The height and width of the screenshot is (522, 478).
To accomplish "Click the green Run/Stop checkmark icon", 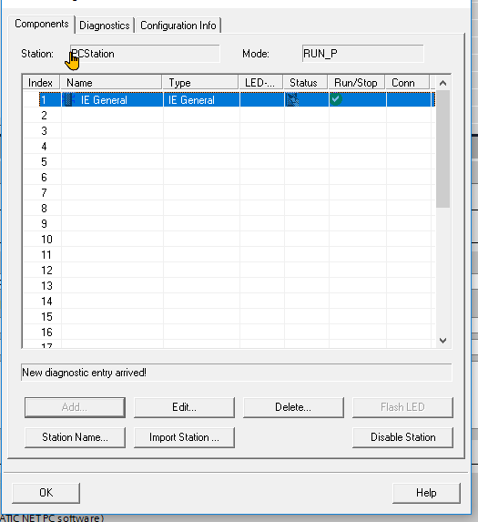I will 336,99.
